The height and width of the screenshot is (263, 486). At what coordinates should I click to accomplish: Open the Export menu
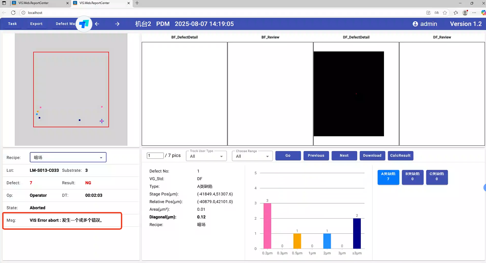pyautogui.click(x=36, y=24)
